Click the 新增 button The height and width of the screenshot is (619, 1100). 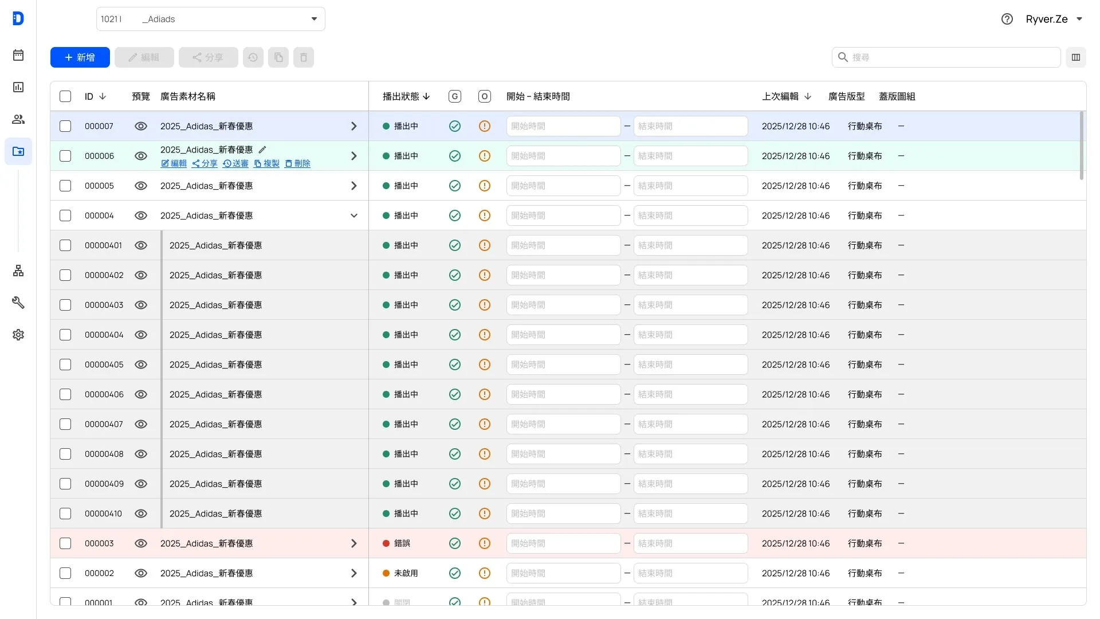tap(80, 57)
